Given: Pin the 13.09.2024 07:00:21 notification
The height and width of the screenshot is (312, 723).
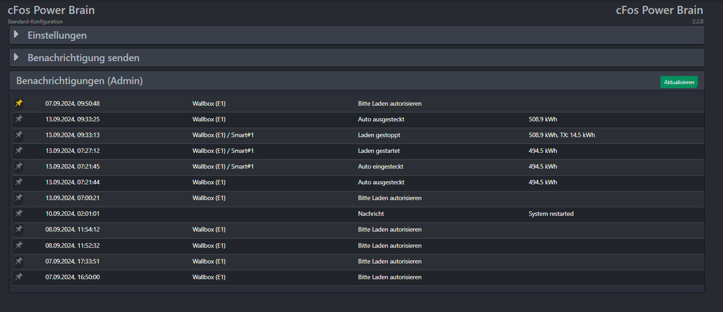Looking at the screenshot, I should 19,198.
